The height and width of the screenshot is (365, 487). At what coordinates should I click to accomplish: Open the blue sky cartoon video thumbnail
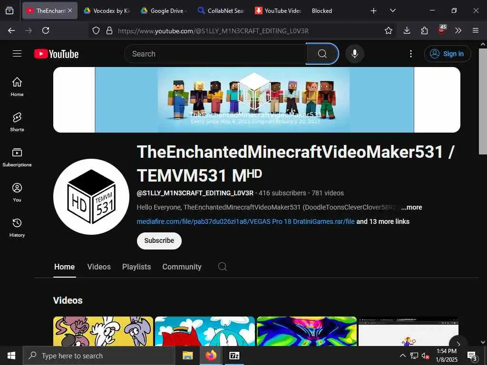(x=205, y=331)
